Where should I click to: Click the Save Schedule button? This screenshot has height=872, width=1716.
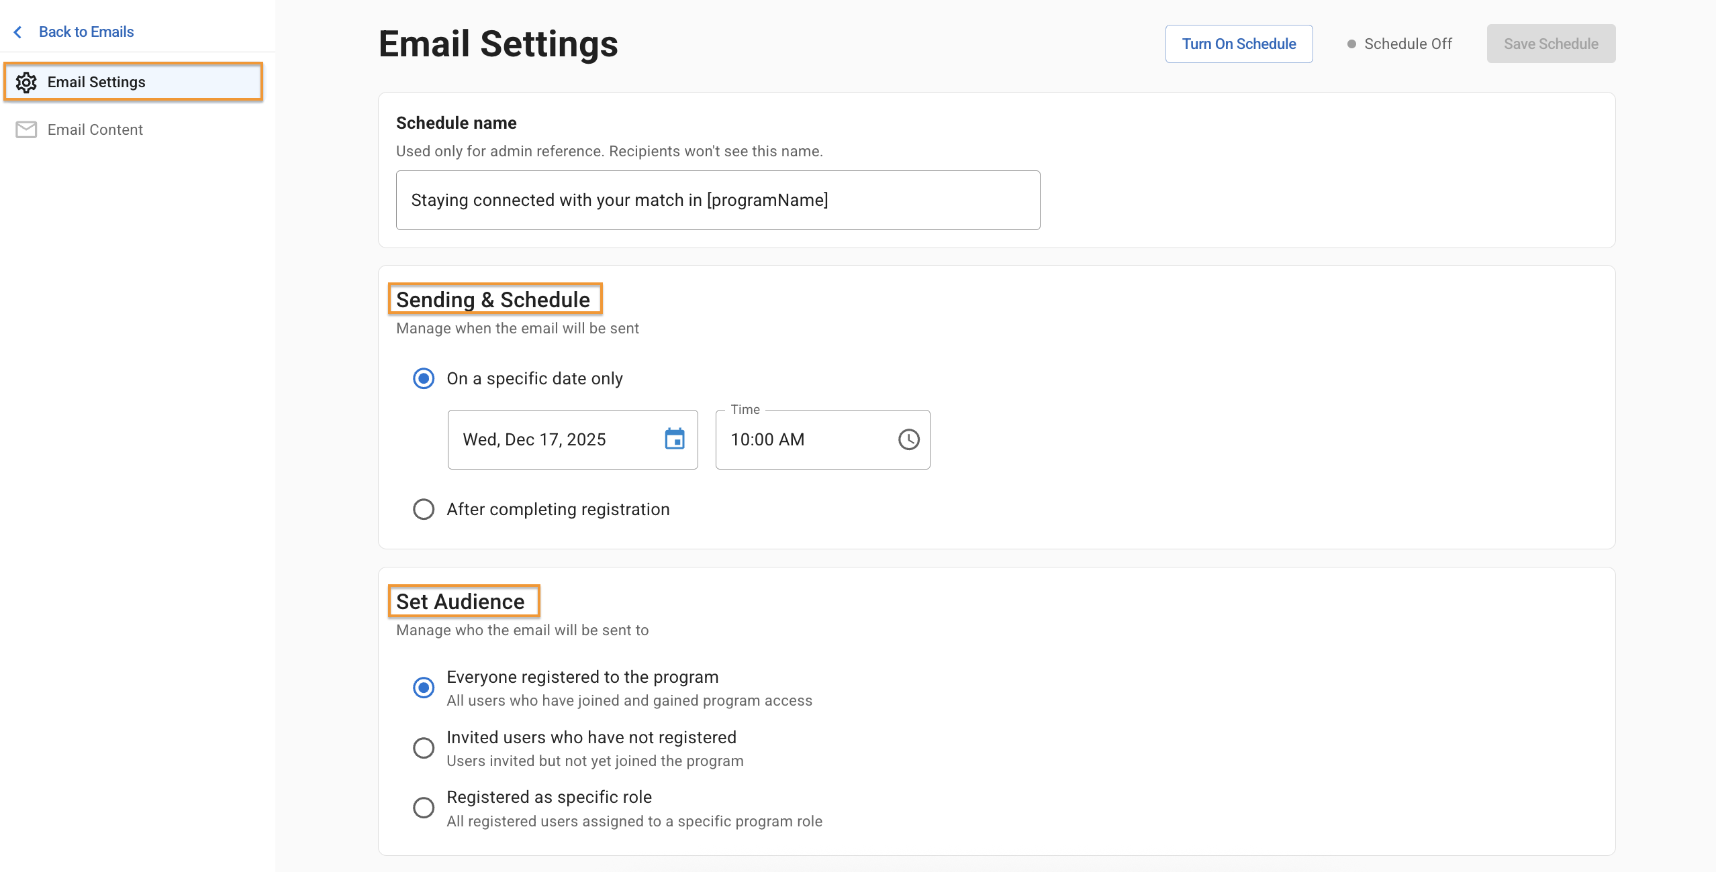[x=1551, y=44]
